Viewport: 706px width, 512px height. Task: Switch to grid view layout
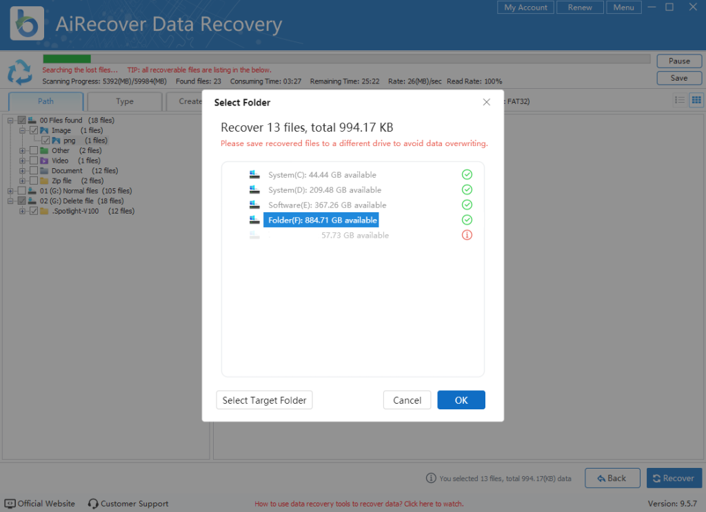696,100
